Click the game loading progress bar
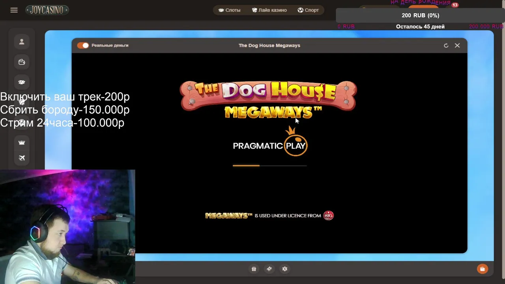This screenshot has height=284, width=505. [x=269, y=166]
